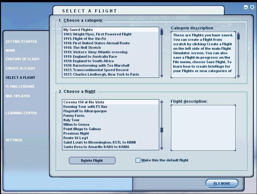The height and width of the screenshot is (194, 257).
Task: Select 1919: Vickers Vimy Atlantic crossing
Action: (x=111, y=52)
